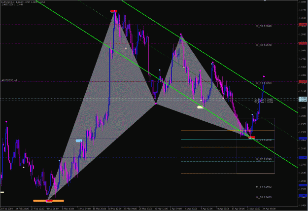Click the 24 Apr date on time axis
Image resolution: width=308 pixels, height=211 pixels.
[x=269, y=209]
